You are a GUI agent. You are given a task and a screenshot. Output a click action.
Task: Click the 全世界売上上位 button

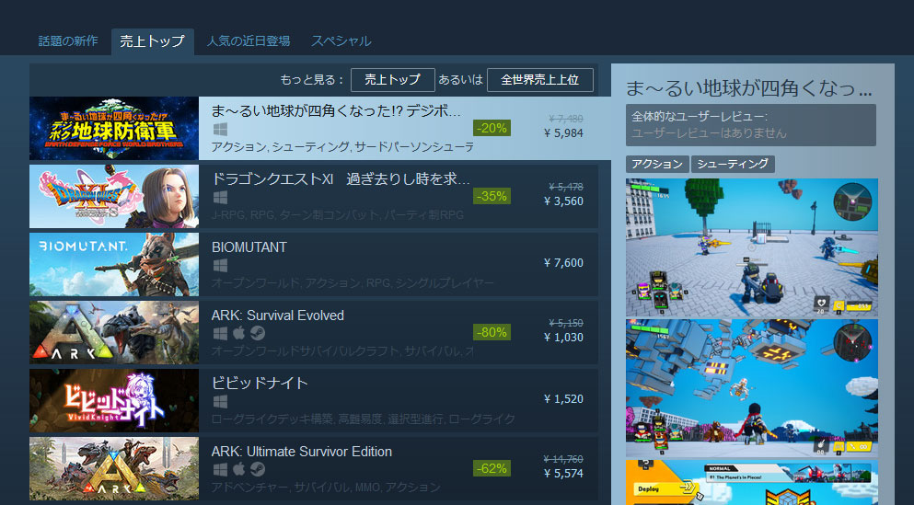point(539,80)
